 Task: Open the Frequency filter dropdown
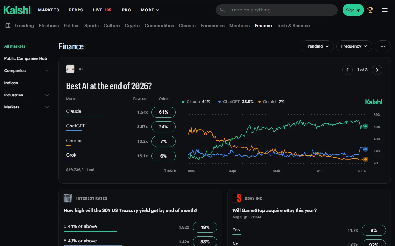click(x=354, y=46)
